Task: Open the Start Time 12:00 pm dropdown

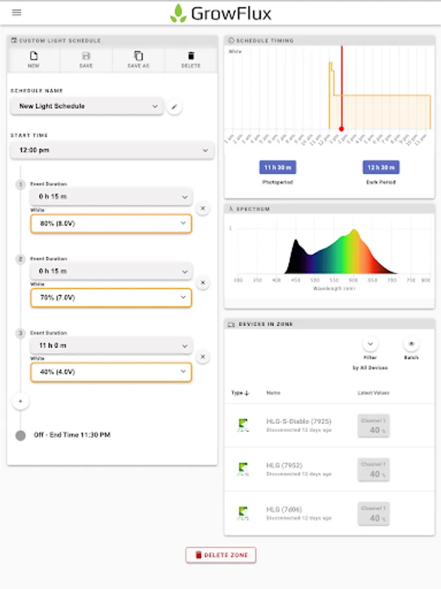Action: click(112, 151)
